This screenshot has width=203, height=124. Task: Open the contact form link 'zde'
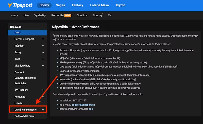click(91, 109)
